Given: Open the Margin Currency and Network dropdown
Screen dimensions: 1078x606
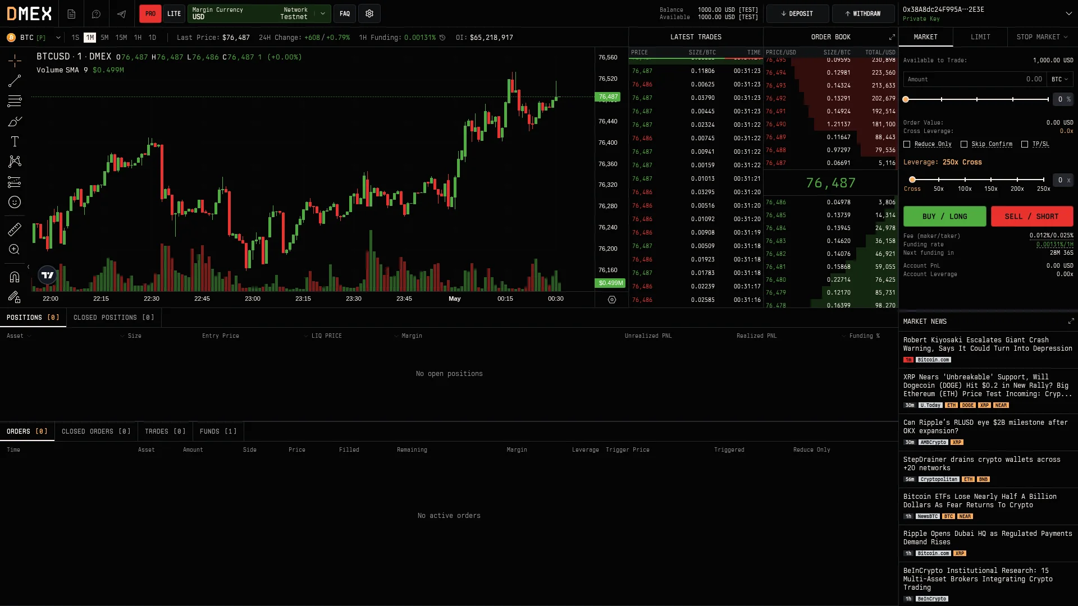Looking at the screenshot, I should click(x=259, y=14).
